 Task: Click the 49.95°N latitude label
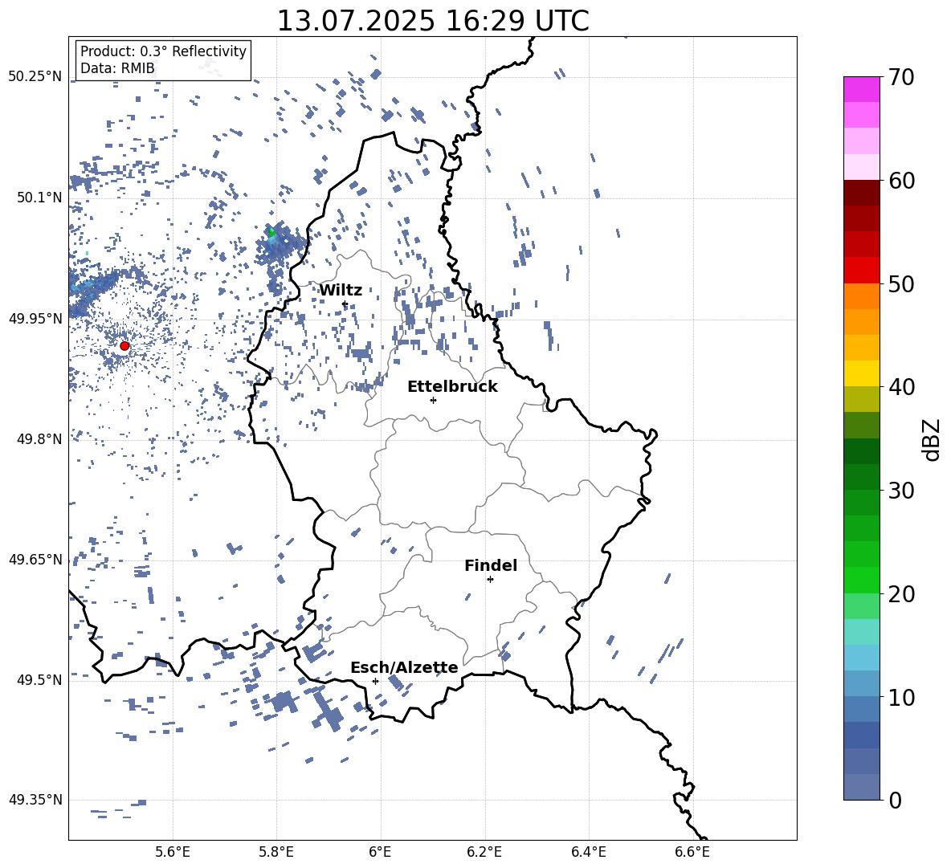click(35, 318)
